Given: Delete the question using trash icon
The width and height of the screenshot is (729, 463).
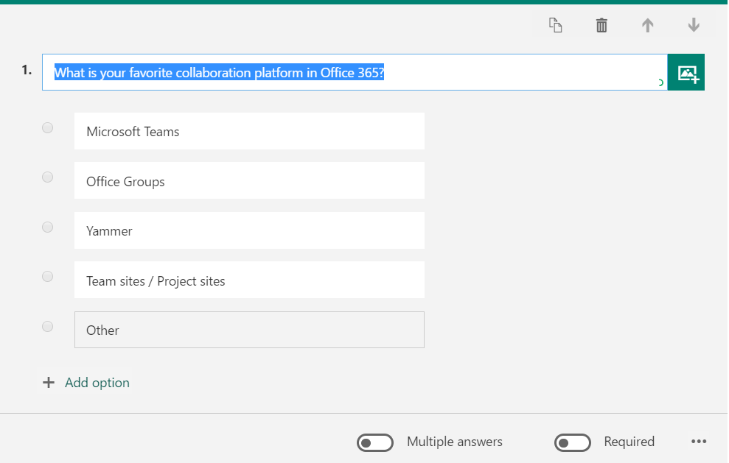Looking at the screenshot, I should tap(601, 25).
